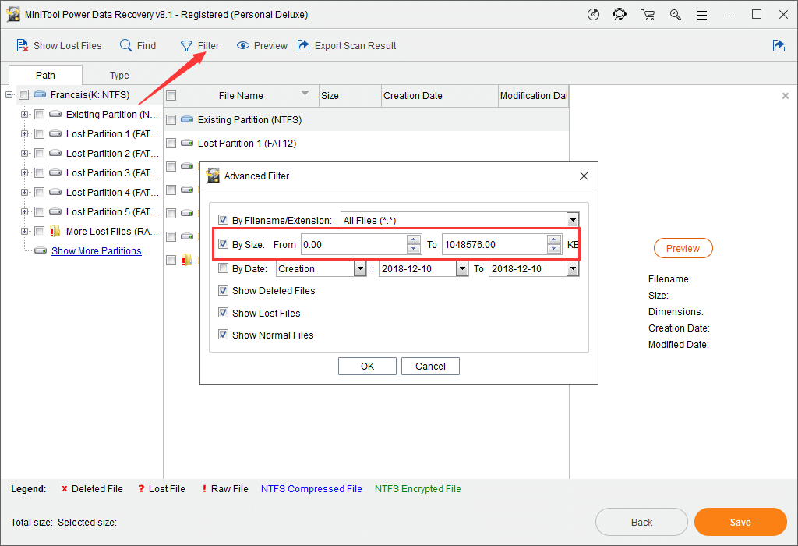
Task: Click the Preview eye toolbar item
Action: tap(262, 46)
